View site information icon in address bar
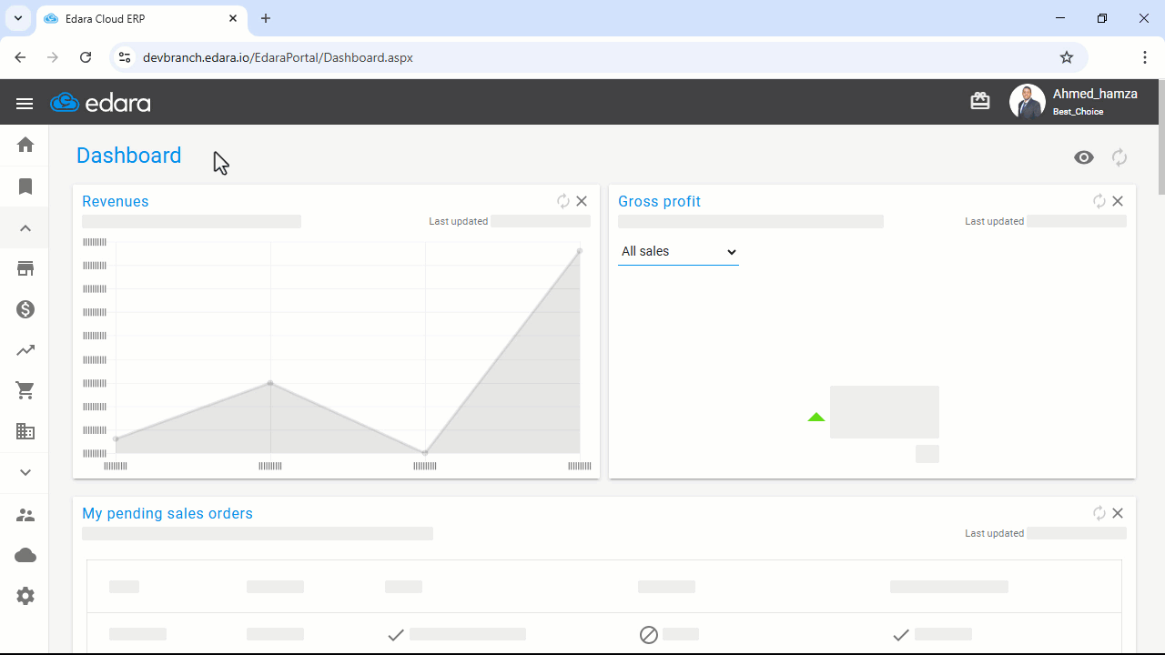1165x655 pixels. coord(125,57)
